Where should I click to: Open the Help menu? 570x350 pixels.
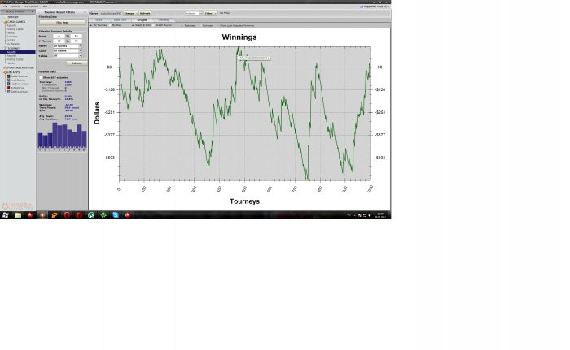44,6
